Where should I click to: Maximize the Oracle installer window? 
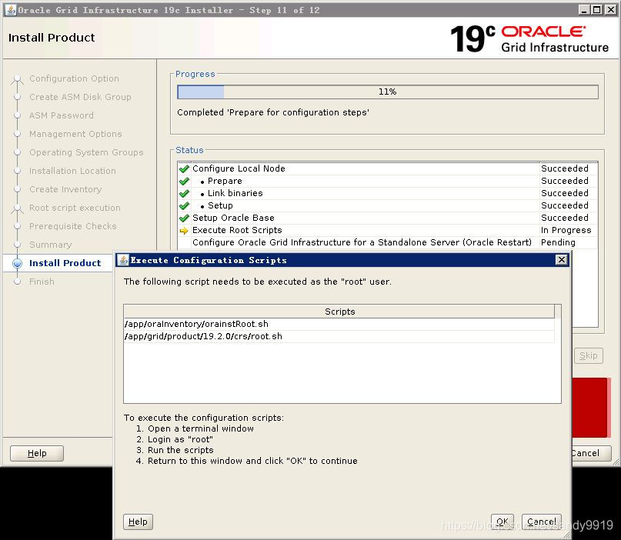click(597, 10)
